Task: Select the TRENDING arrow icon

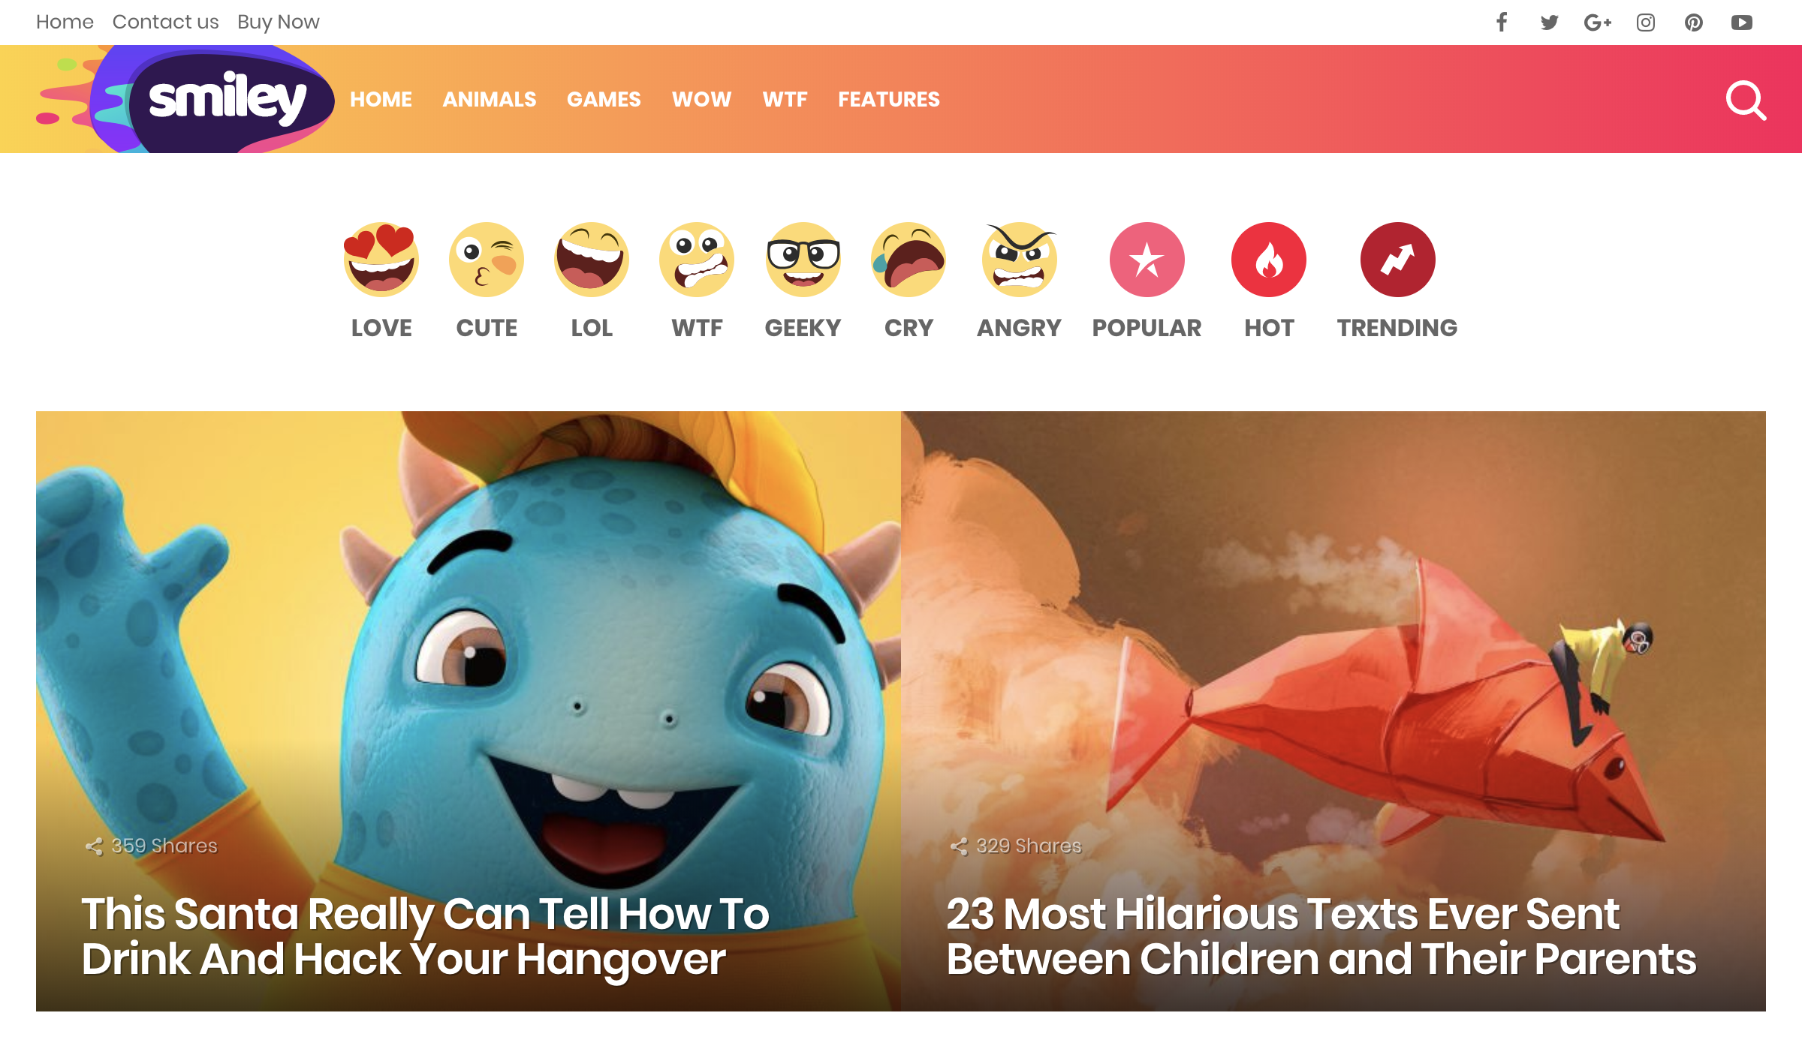Action: (1397, 259)
